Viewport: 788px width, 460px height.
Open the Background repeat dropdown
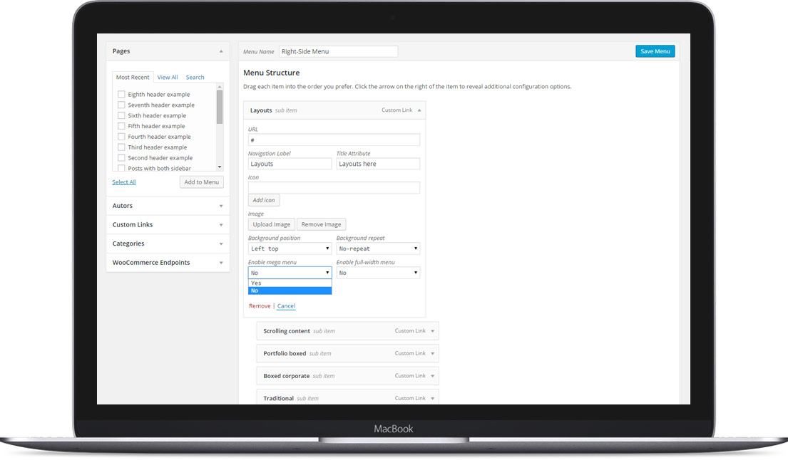[x=378, y=249]
